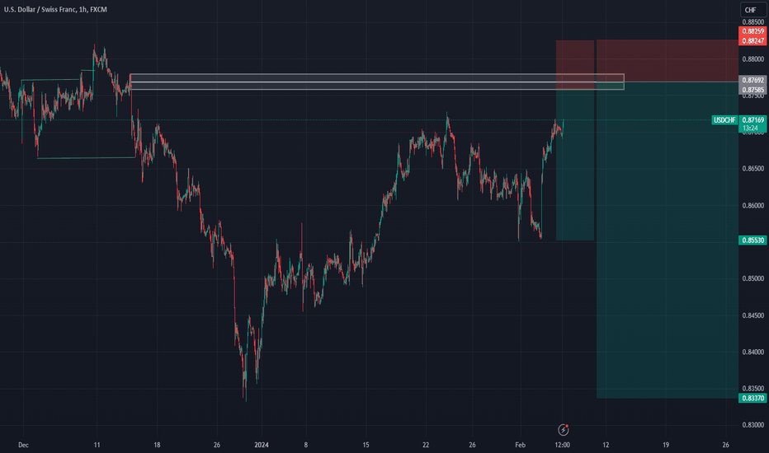
Task: Open the CHF currency selector
Action: (753, 9)
